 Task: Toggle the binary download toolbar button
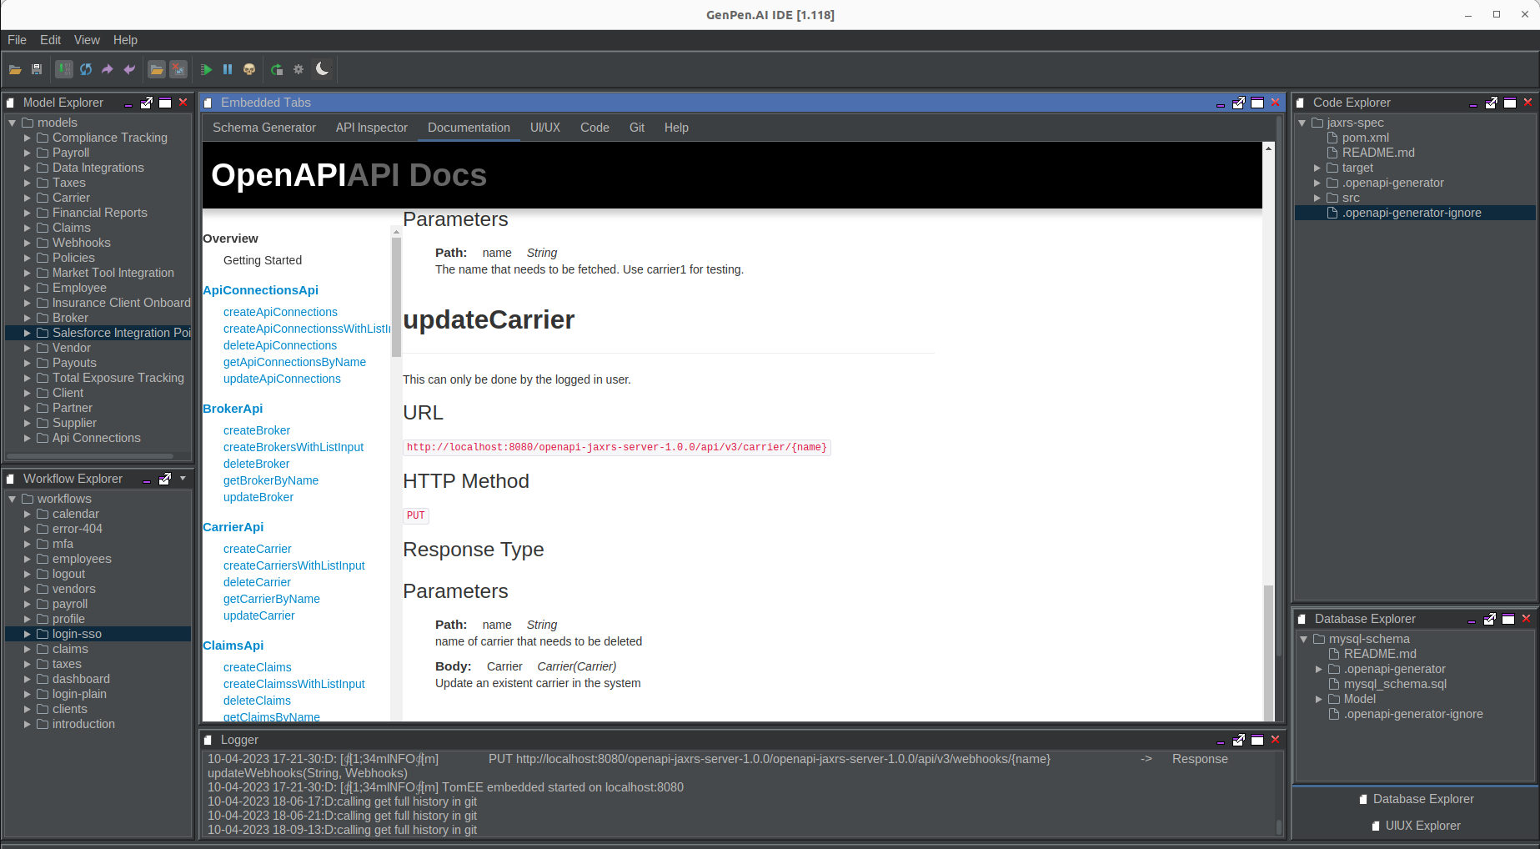(64, 69)
